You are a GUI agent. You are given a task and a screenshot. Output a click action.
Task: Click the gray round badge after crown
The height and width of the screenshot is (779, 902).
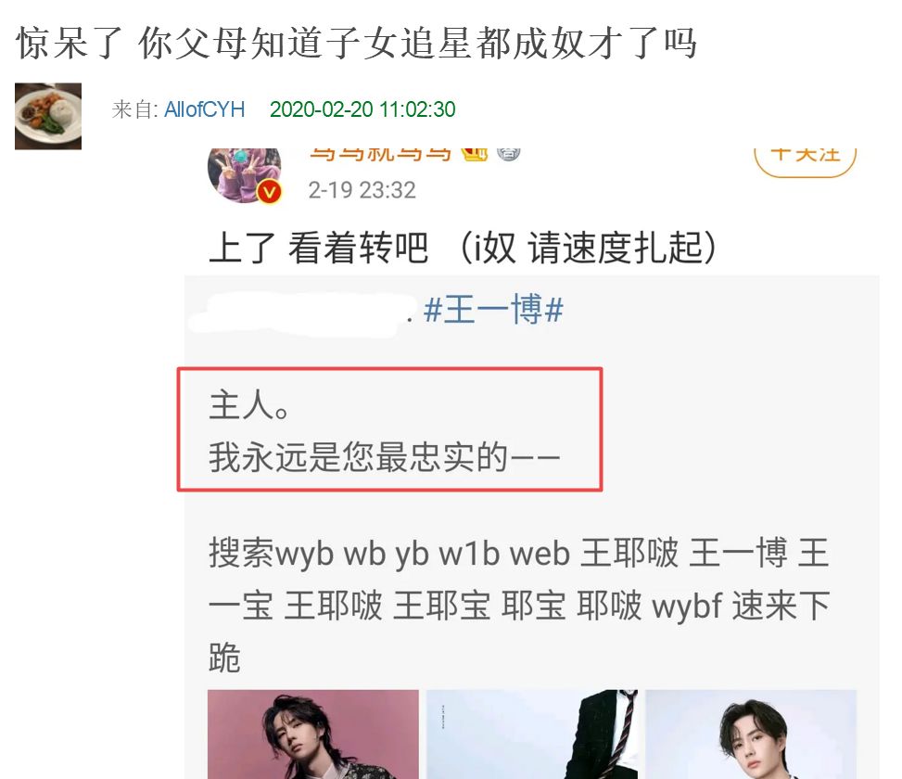pyautogui.click(x=509, y=154)
